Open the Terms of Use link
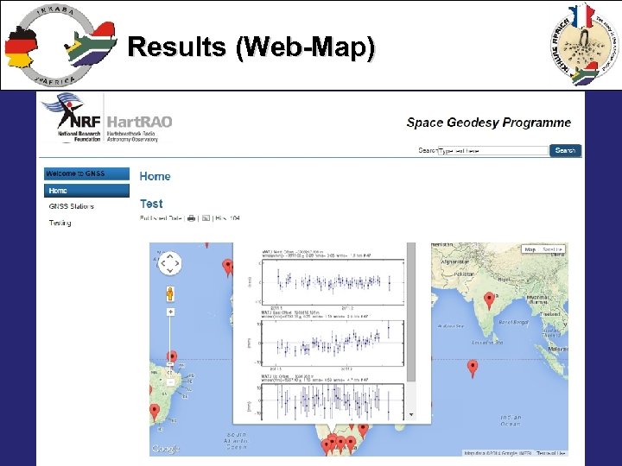 [x=550, y=453]
